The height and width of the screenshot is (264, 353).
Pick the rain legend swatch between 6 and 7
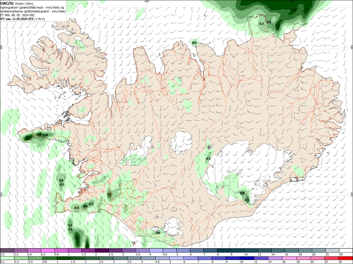190,258
